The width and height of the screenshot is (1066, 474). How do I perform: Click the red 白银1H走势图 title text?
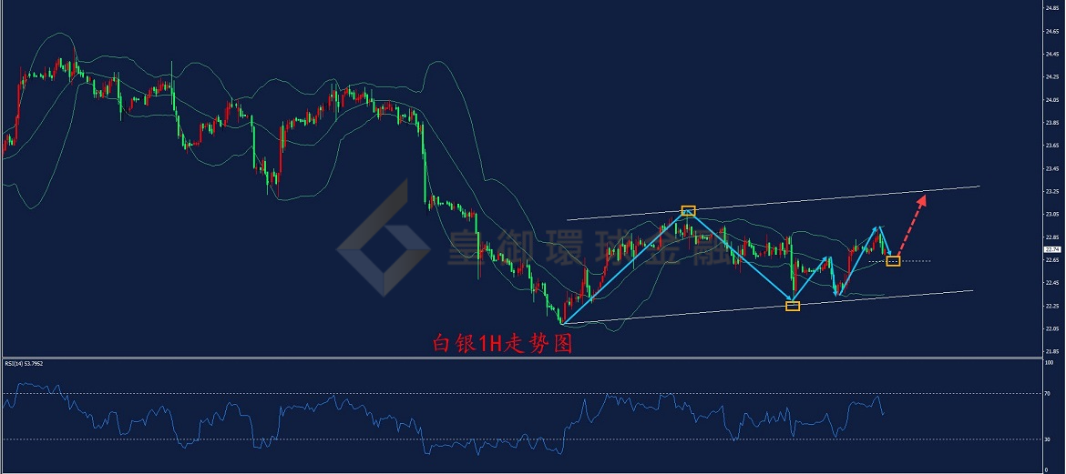pos(504,344)
